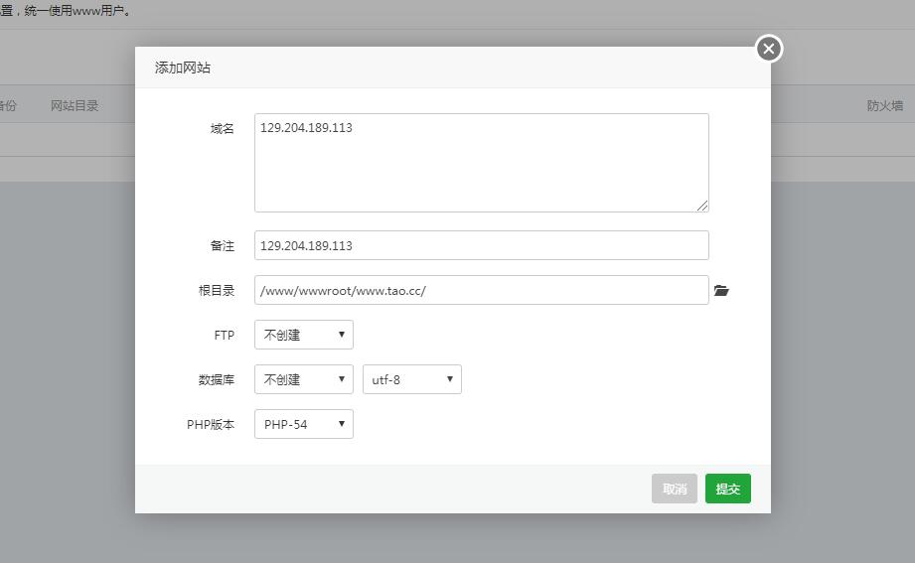Click the green 提交 submit button

(x=727, y=489)
